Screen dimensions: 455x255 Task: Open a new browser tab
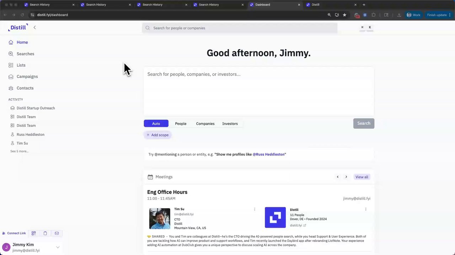[364, 5]
